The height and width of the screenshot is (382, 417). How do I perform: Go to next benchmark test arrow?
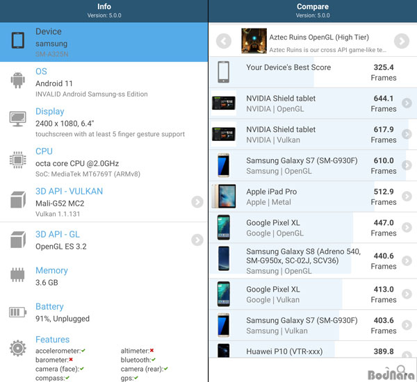(x=402, y=41)
